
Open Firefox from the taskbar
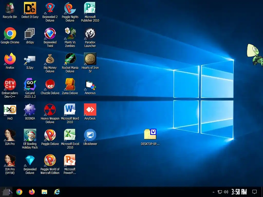(32, 192)
